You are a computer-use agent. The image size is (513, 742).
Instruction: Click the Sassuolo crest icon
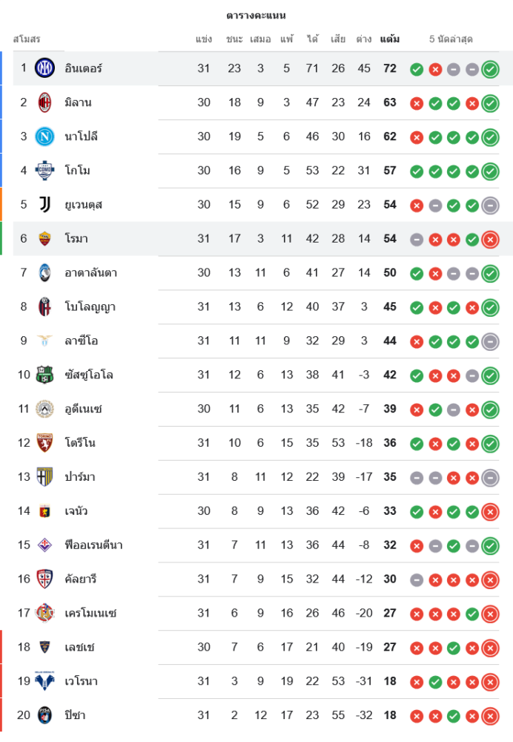pos(44,375)
